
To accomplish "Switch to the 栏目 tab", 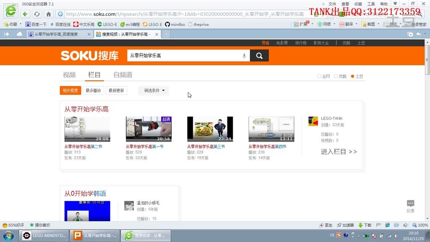I will coord(94,75).
